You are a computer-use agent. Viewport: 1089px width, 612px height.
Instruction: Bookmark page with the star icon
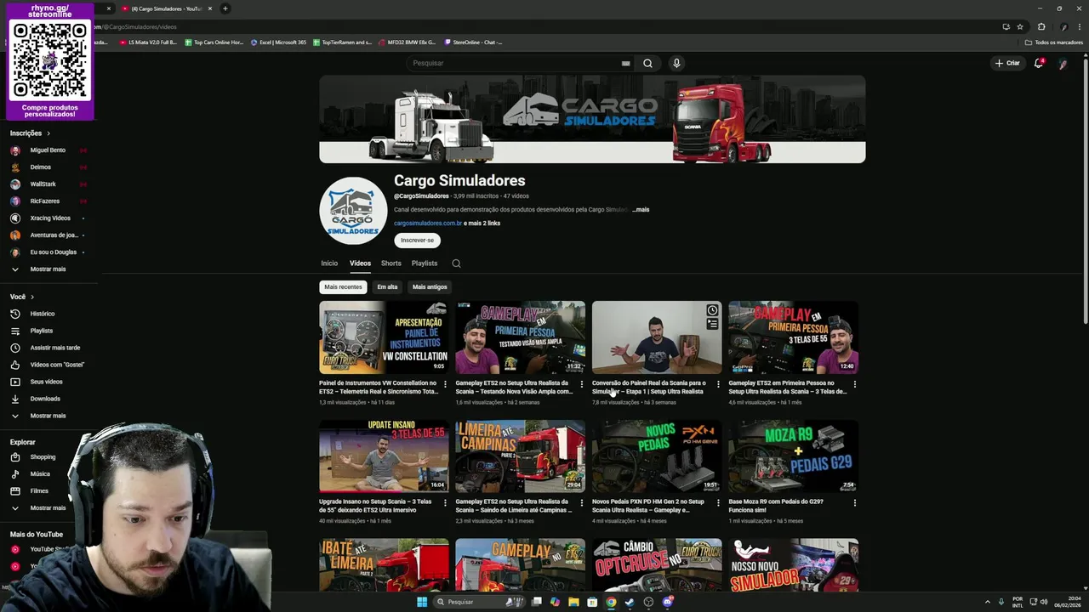[1020, 26]
